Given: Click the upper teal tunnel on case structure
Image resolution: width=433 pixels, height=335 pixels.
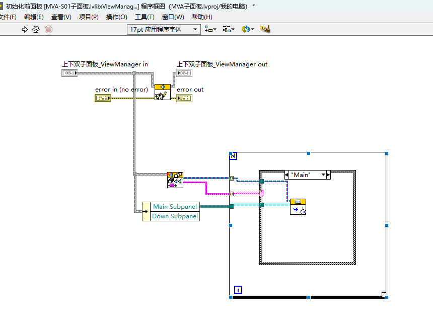Looking at the screenshot, I should point(261,181).
